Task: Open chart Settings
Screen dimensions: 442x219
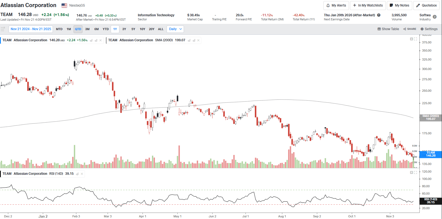Action: [x=429, y=29]
